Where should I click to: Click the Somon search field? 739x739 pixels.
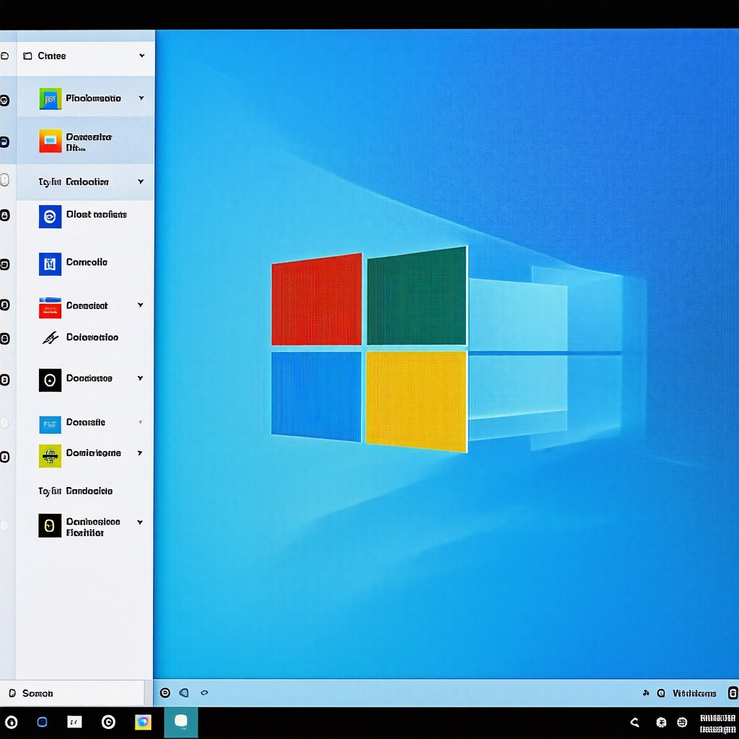pyautogui.click(x=72, y=693)
